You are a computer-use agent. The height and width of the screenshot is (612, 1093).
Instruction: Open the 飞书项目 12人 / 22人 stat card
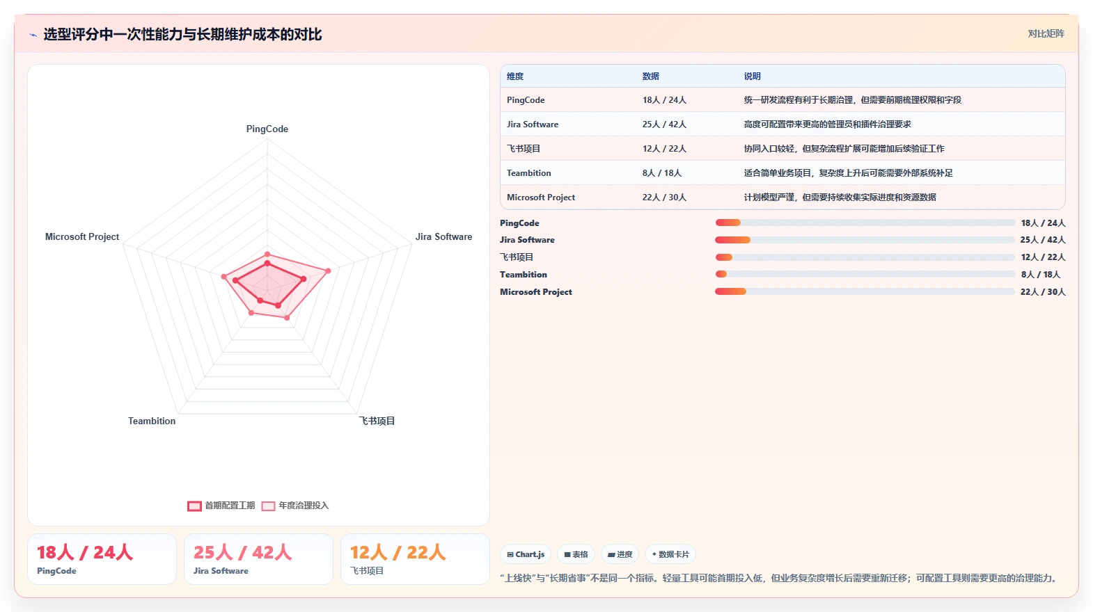tap(416, 559)
